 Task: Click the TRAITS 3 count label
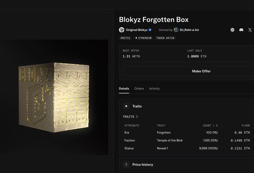pyautogui.click(x=130, y=117)
